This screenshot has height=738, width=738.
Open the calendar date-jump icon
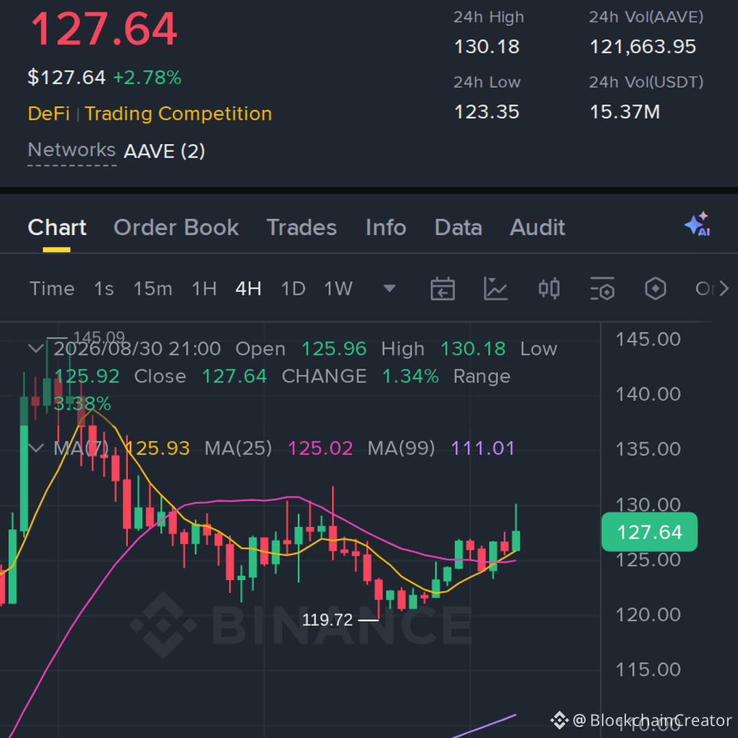442,288
